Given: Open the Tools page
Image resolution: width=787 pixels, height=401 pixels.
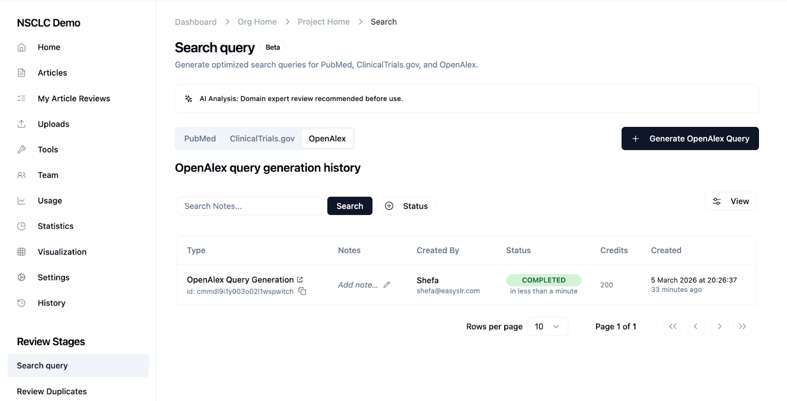Looking at the screenshot, I should (48, 149).
